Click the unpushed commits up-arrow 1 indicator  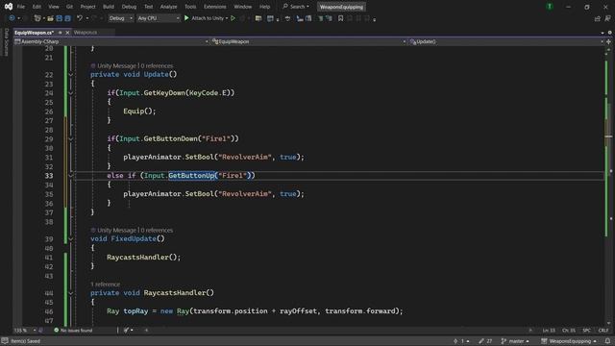coord(461,341)
